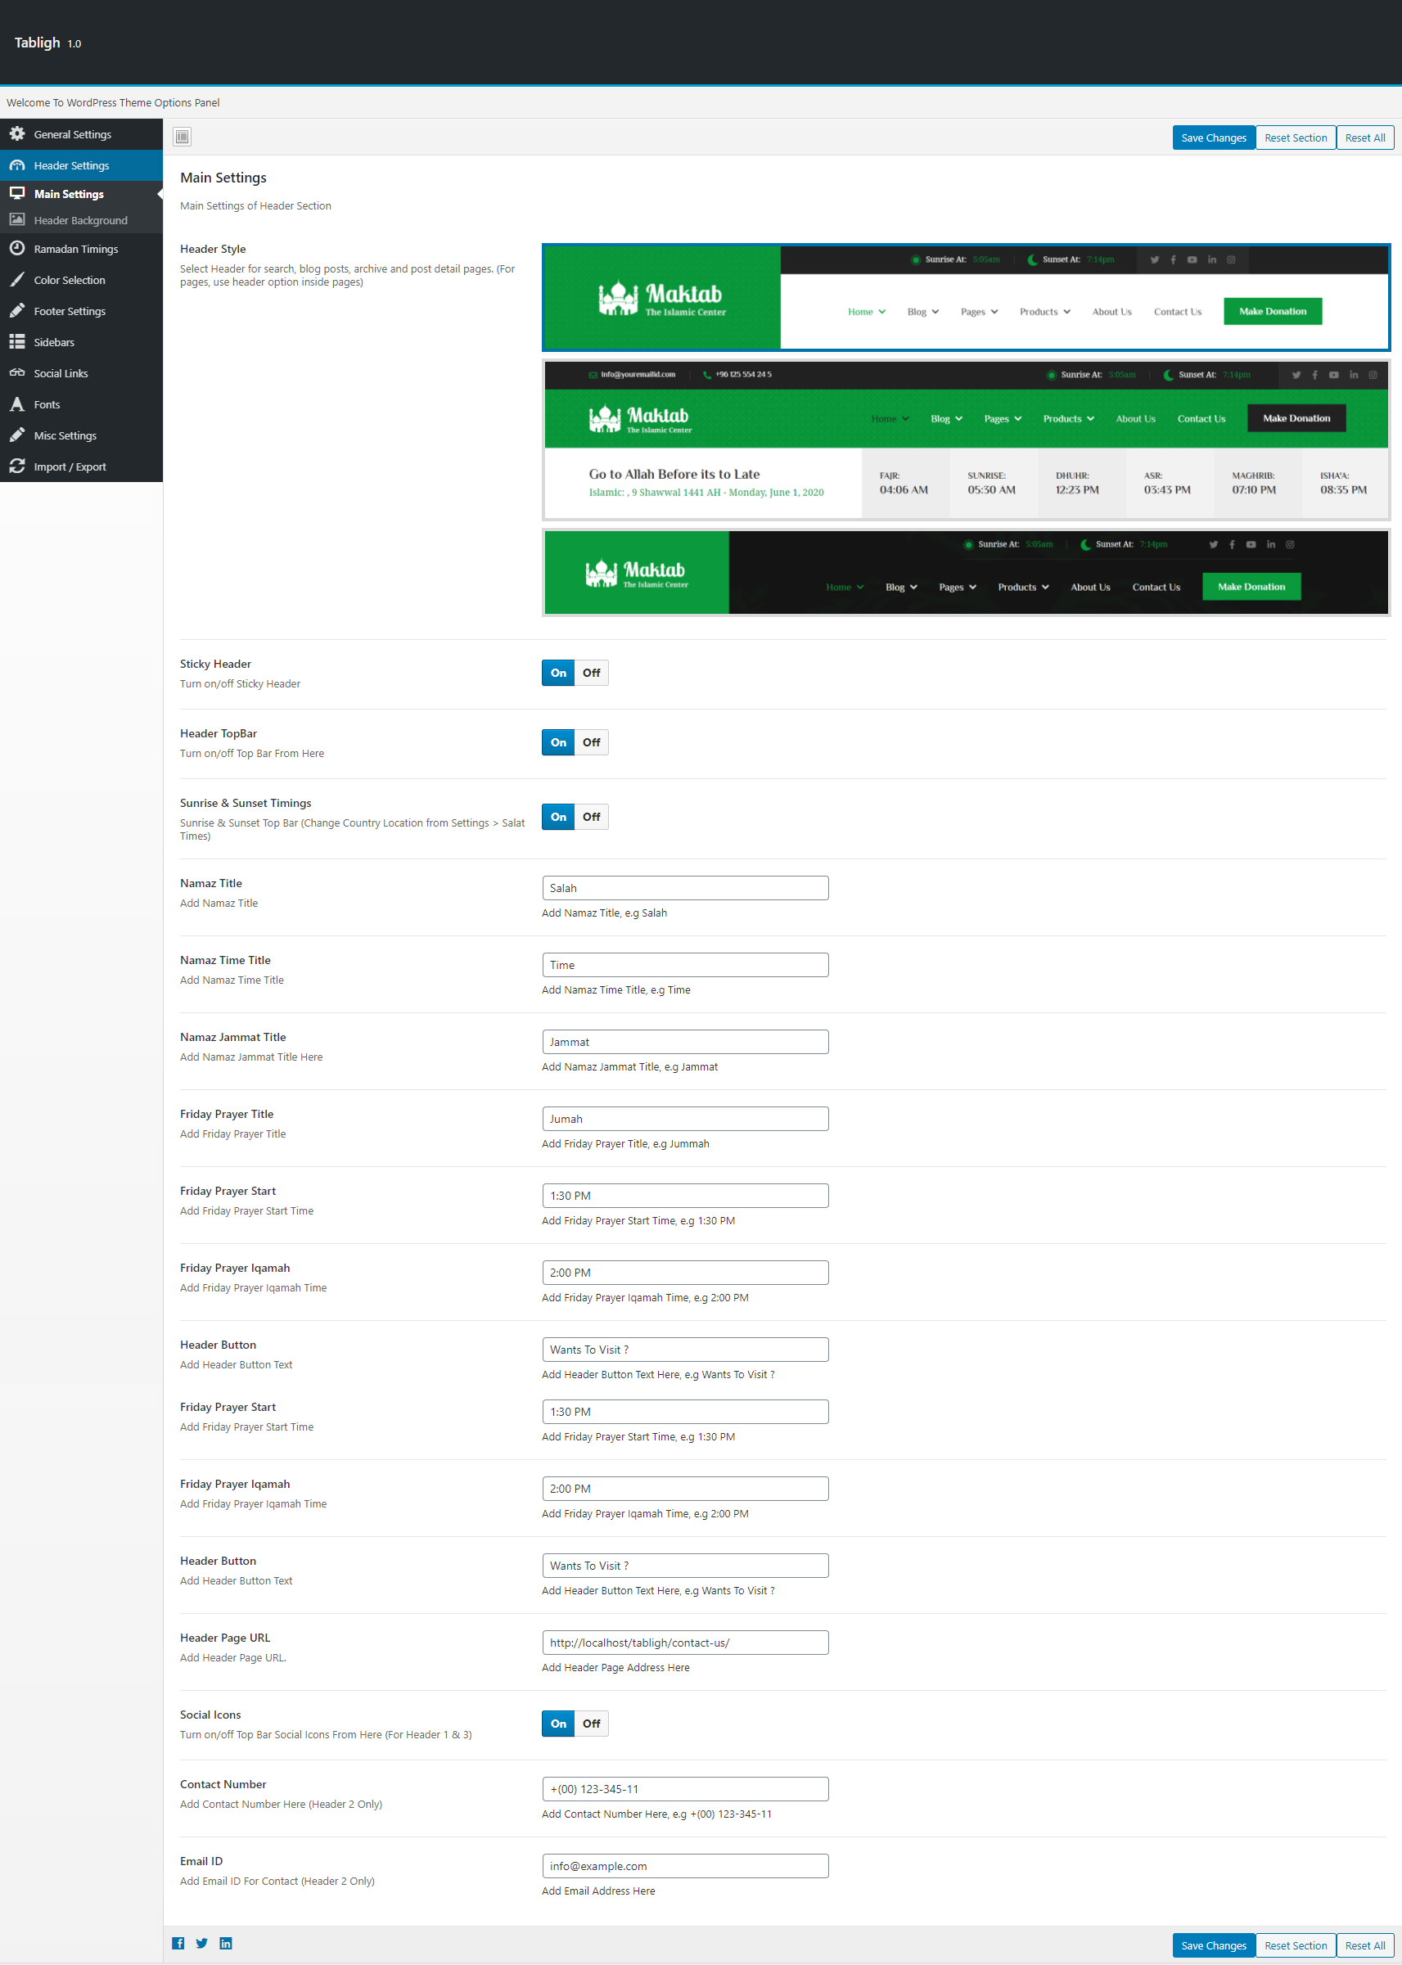Viewport: 1402px width, 1965px height.
Task: Disable Sunrise & Sunset Timings
Action: 590,817
